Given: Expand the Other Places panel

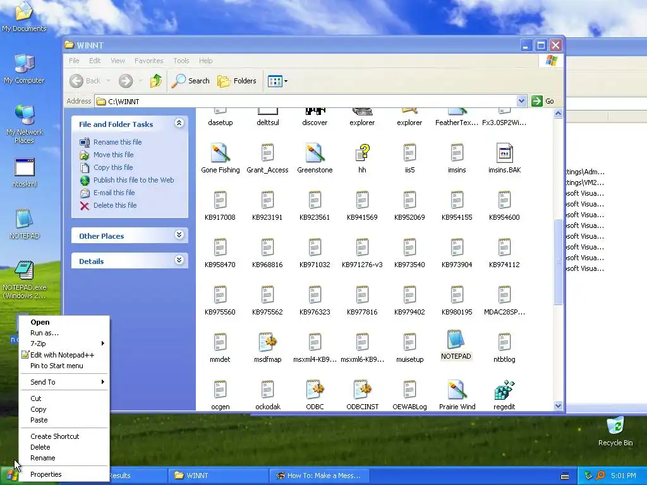Looking at the screenshot, I should click(x=179, y=235).
